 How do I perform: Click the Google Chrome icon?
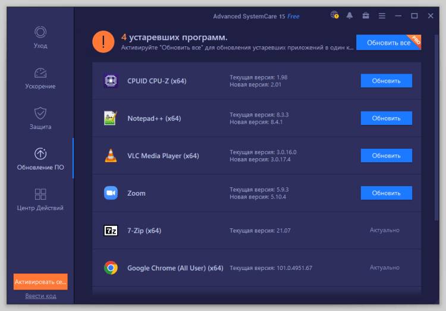(111, 268)
